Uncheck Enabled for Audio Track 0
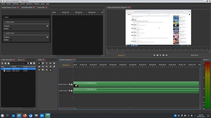The height and width of the screenshot is (118, 211). click(x=11, y=37)
